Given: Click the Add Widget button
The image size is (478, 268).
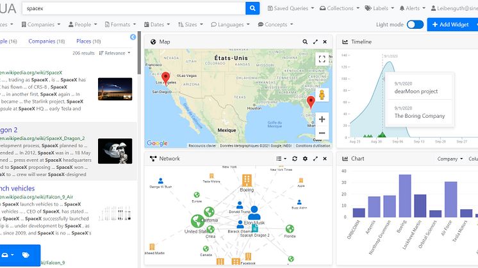Looking at the screenshot, I should (x=452, y=24).
